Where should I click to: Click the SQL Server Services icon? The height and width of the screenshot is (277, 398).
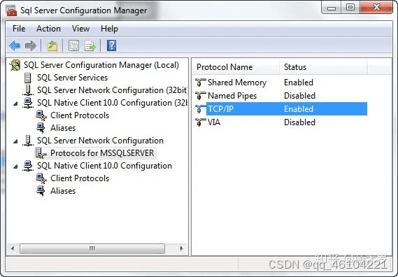click(x=28, y=78)
